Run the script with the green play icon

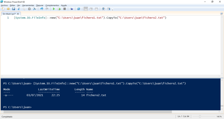[x=54, y=9]
